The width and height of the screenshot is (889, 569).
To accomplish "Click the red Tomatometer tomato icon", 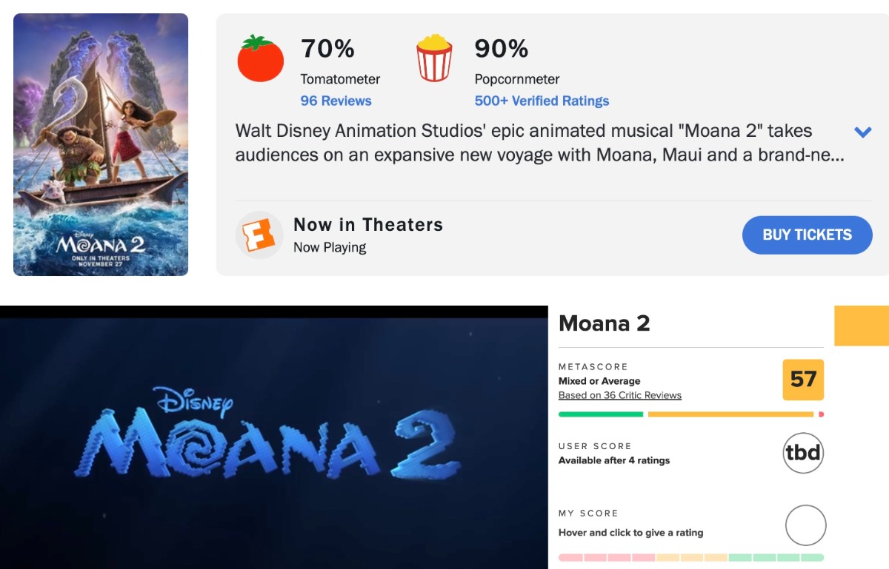I will pyautogui.click(x=260, y=58).
